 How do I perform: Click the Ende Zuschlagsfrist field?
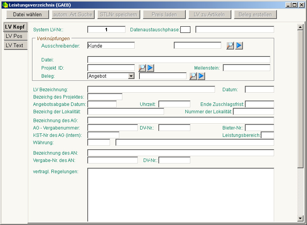260,104
